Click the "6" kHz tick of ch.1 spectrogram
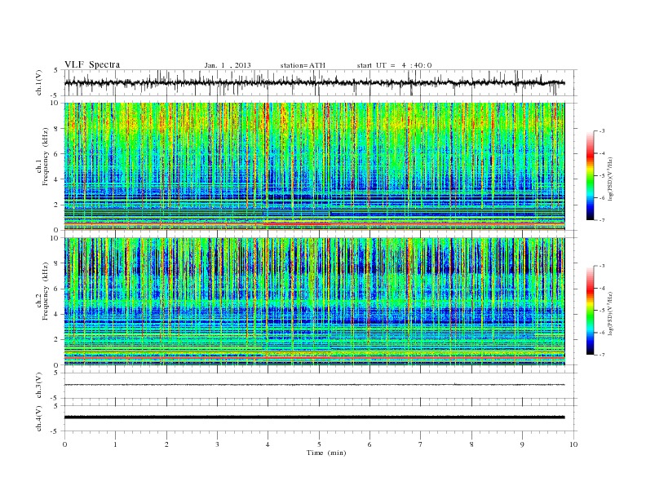This screenshot has height=499, width=646. point(56,154)
